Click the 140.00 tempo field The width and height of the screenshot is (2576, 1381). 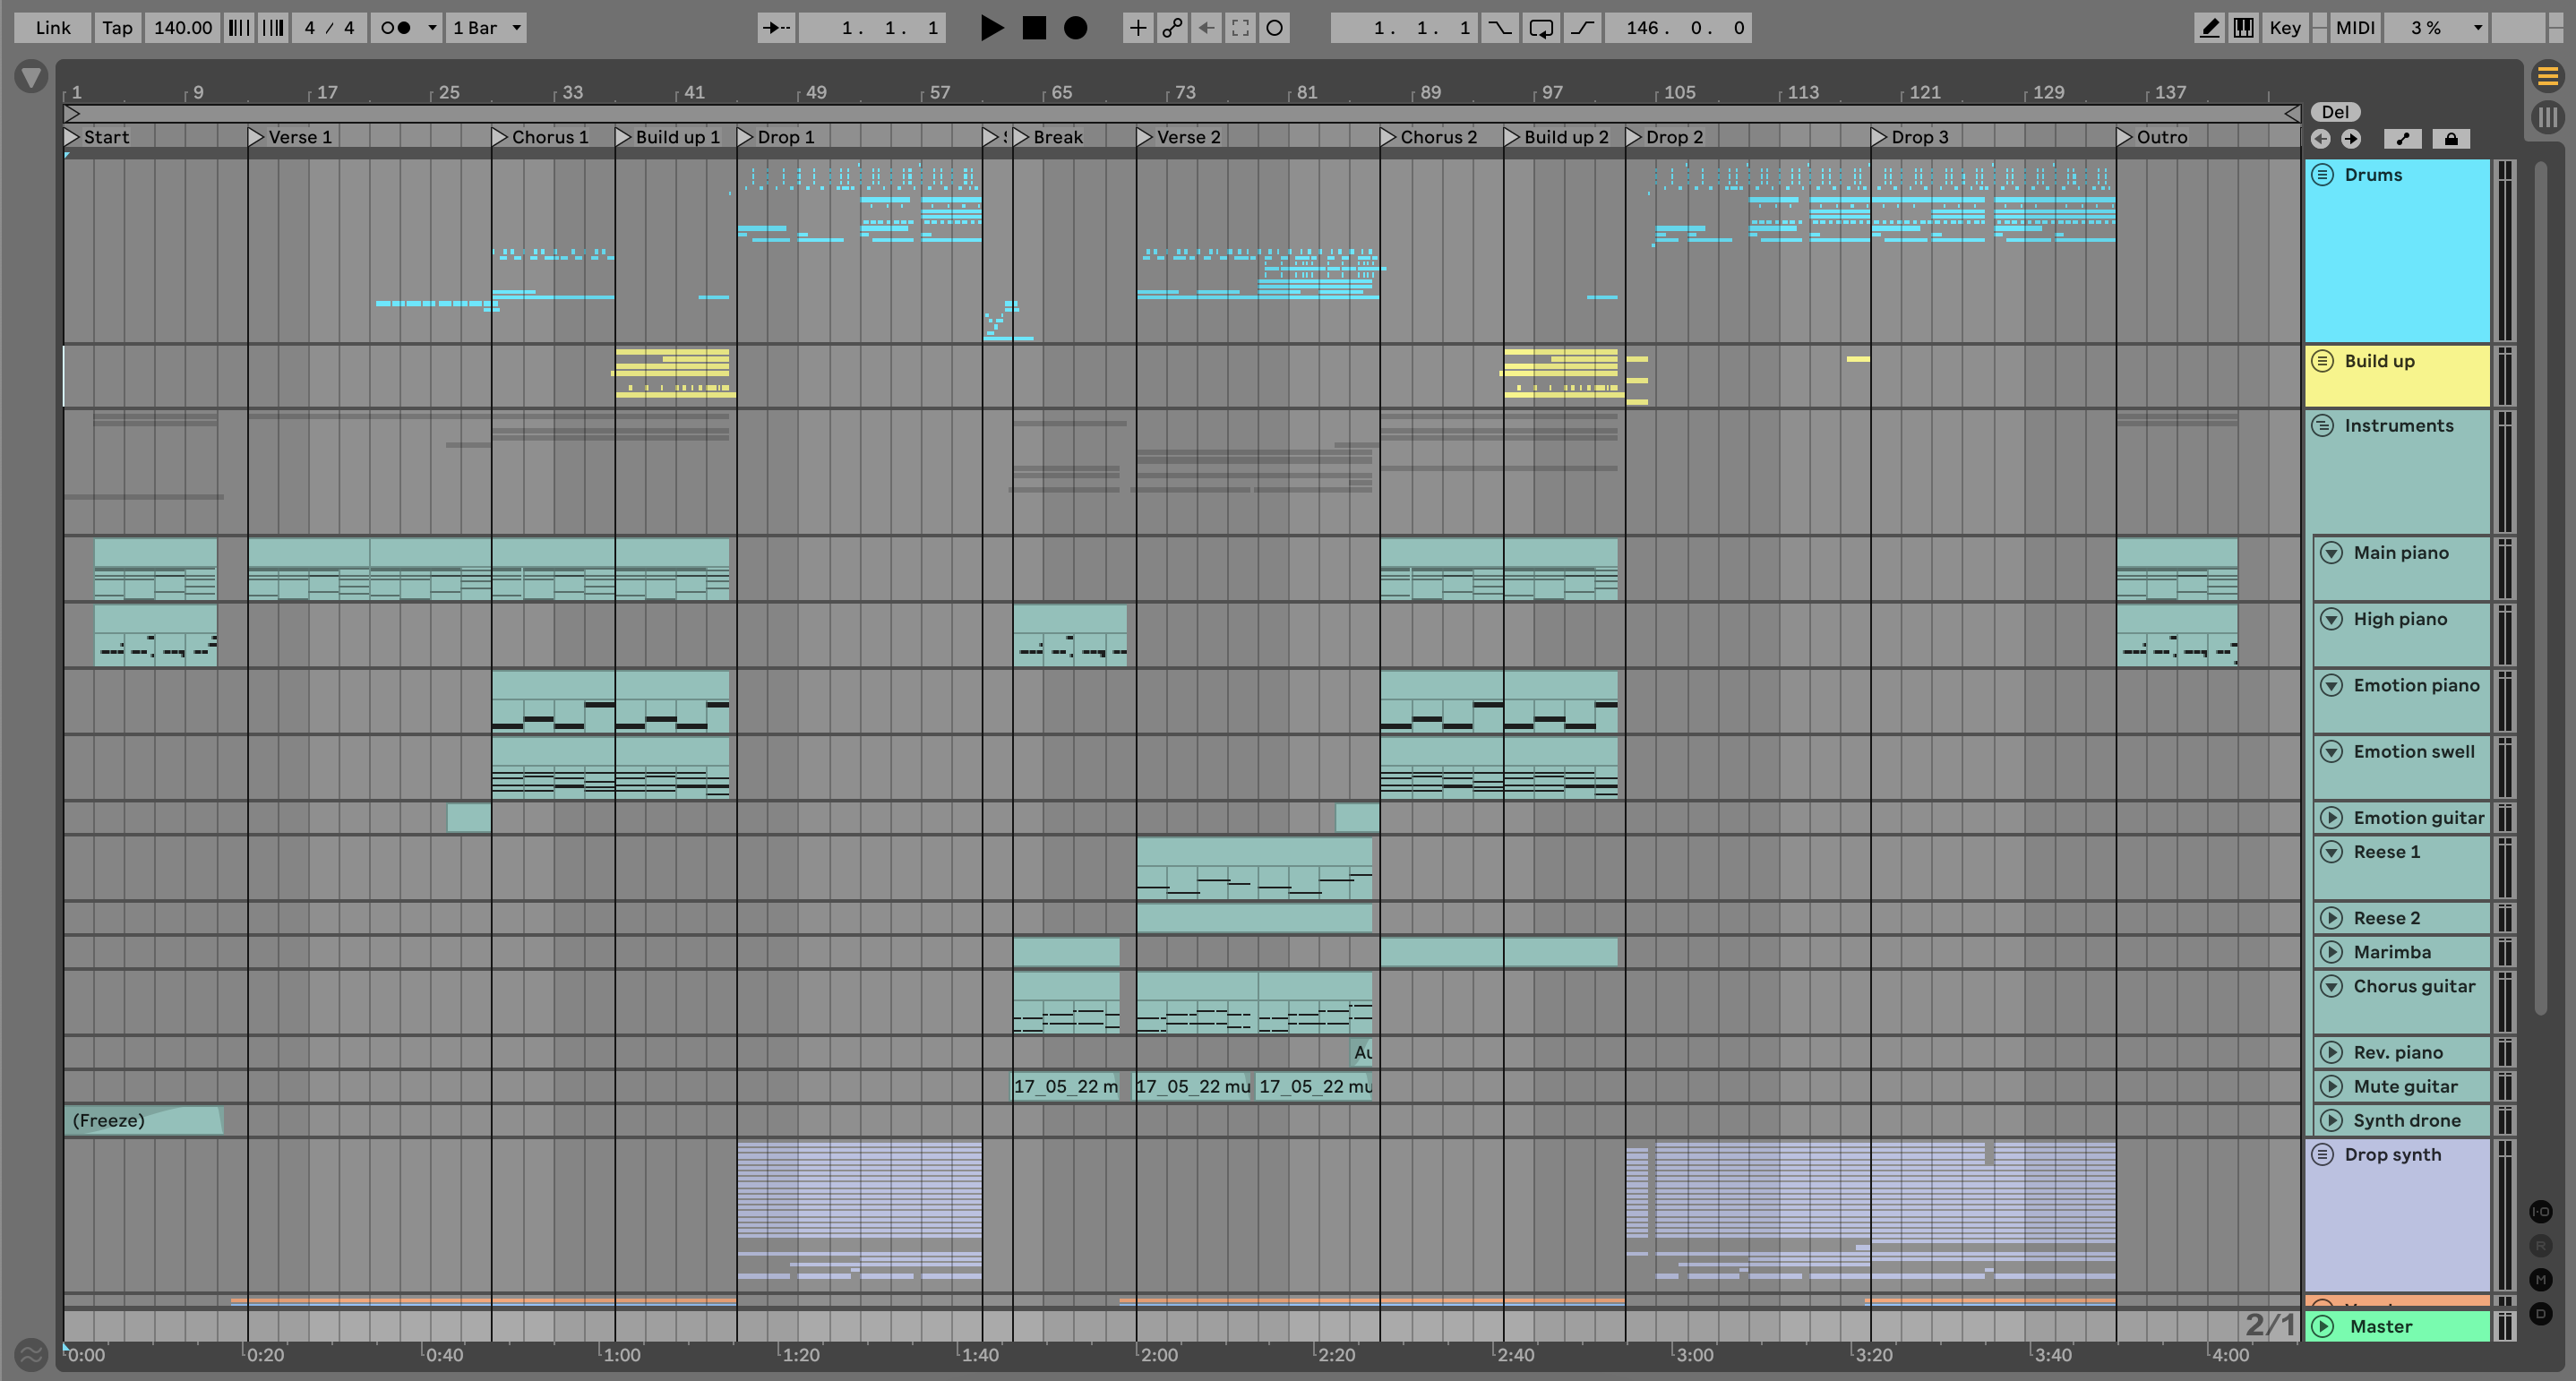pyautogui.click(x=182, y=28)
